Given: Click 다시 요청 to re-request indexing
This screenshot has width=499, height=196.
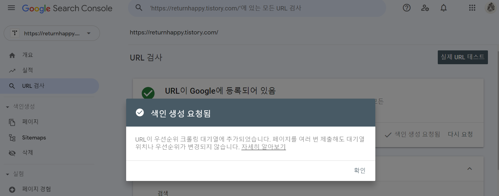Looking at the screenshot, I should click(460, 134).
